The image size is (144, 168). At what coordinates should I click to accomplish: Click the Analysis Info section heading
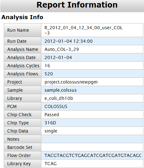(22, 17)
